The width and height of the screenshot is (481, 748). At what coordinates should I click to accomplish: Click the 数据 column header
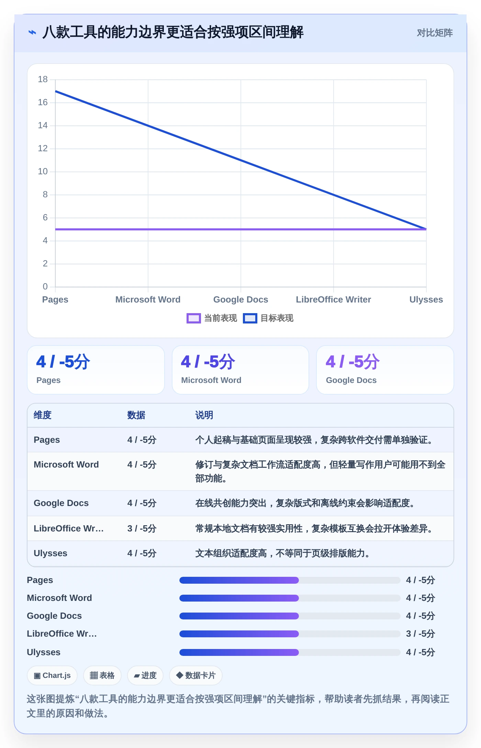click(x=136, y=415)
